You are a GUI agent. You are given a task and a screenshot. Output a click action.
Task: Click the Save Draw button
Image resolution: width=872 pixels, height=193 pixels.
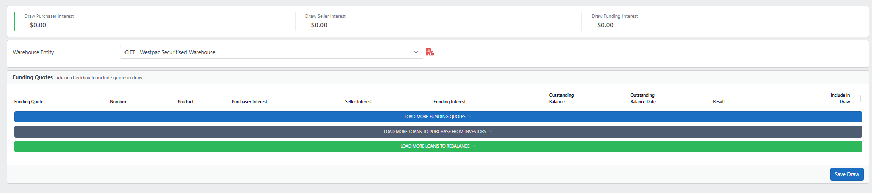[847, 174]
